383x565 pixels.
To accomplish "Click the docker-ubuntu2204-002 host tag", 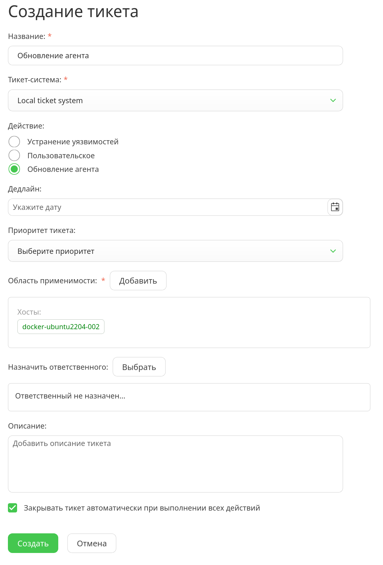I will pos(61,327).
